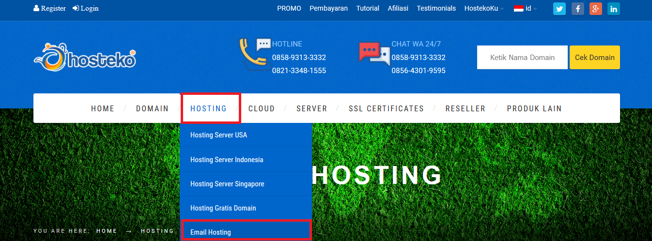Select Email Hosting from dropdown
This screenshot has width=652, height=241.
click(246, 231)
